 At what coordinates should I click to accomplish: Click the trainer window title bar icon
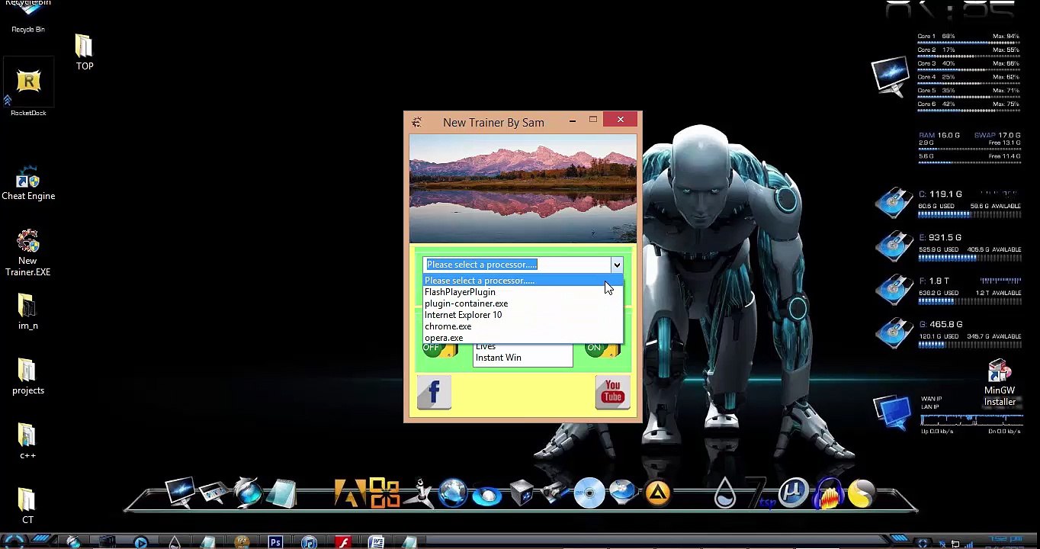(x=416, y=122)
